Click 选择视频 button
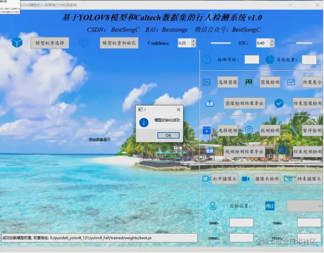Image resolution: width=324 pixels, height=253 pixels. 228,131
